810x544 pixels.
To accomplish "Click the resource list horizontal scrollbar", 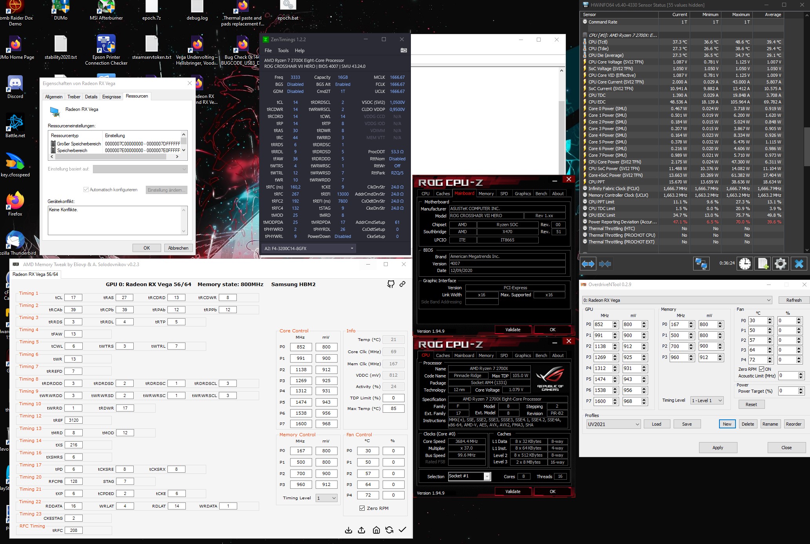I will (x=114, y=157).
